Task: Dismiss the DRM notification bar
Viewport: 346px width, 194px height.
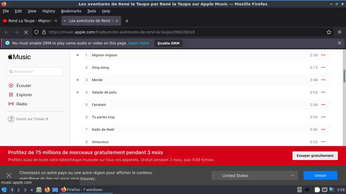Action: [x=340, y=43]
